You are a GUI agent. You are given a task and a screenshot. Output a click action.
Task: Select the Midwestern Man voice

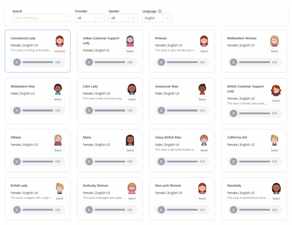(x=58, y=100)
